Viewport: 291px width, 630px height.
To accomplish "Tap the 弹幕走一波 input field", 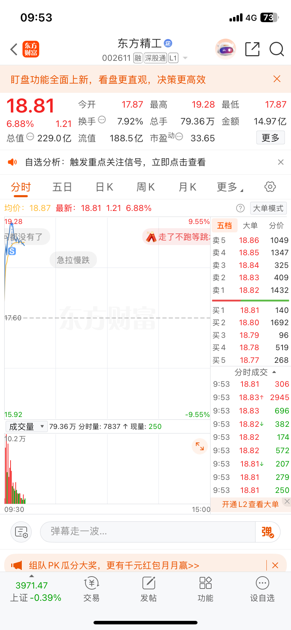I will click(148, 532).
